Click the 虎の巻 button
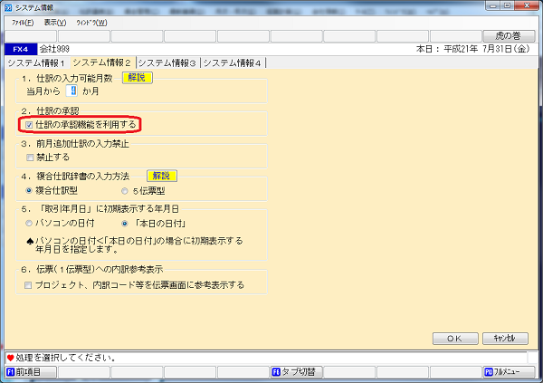The width and height of the screenshot is (543, 383). pyautogui.click(x=508, y=36)
